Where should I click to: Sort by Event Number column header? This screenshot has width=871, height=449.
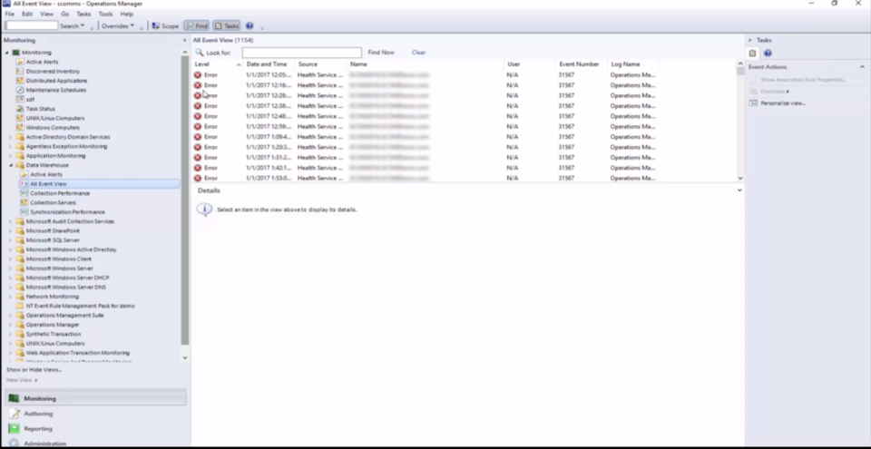pyautogui.click(x=582, y=64)
